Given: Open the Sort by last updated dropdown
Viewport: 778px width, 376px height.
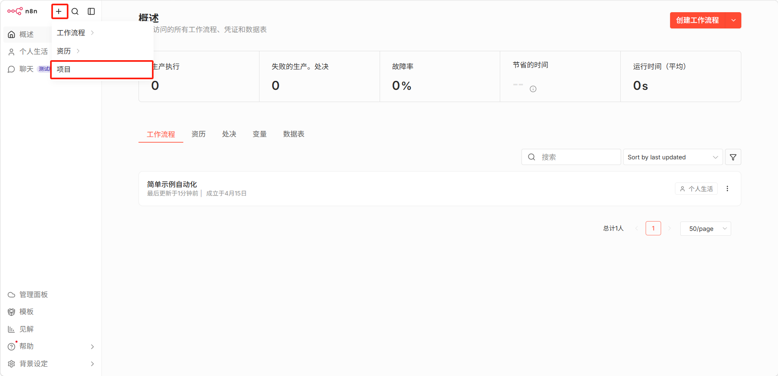Looking at the screenshot, I should [673, 157].
